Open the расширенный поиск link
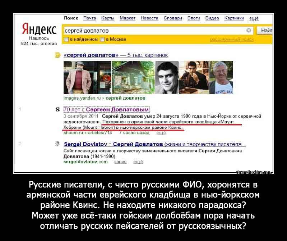The width and height of the screenshot is (287, 241). point(232,40)
